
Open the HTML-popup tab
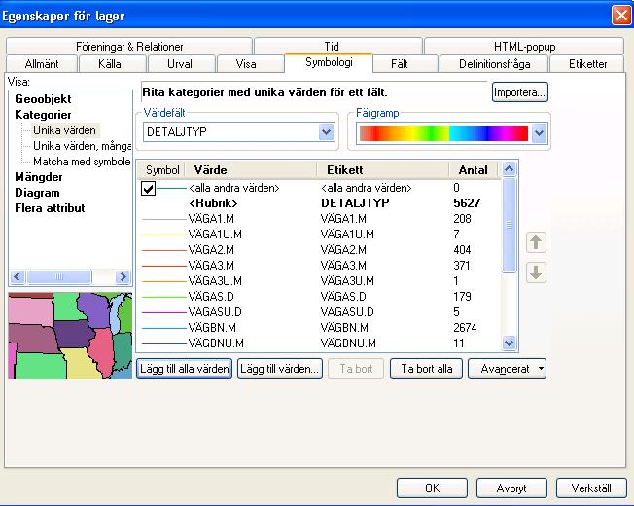coord(524,47)
